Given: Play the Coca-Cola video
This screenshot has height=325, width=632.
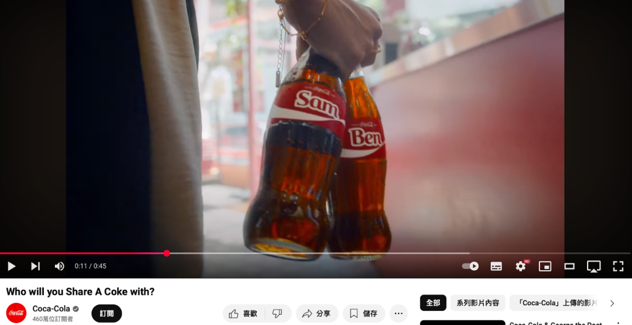Looking at the screenshot, I should tap(11, 266).
